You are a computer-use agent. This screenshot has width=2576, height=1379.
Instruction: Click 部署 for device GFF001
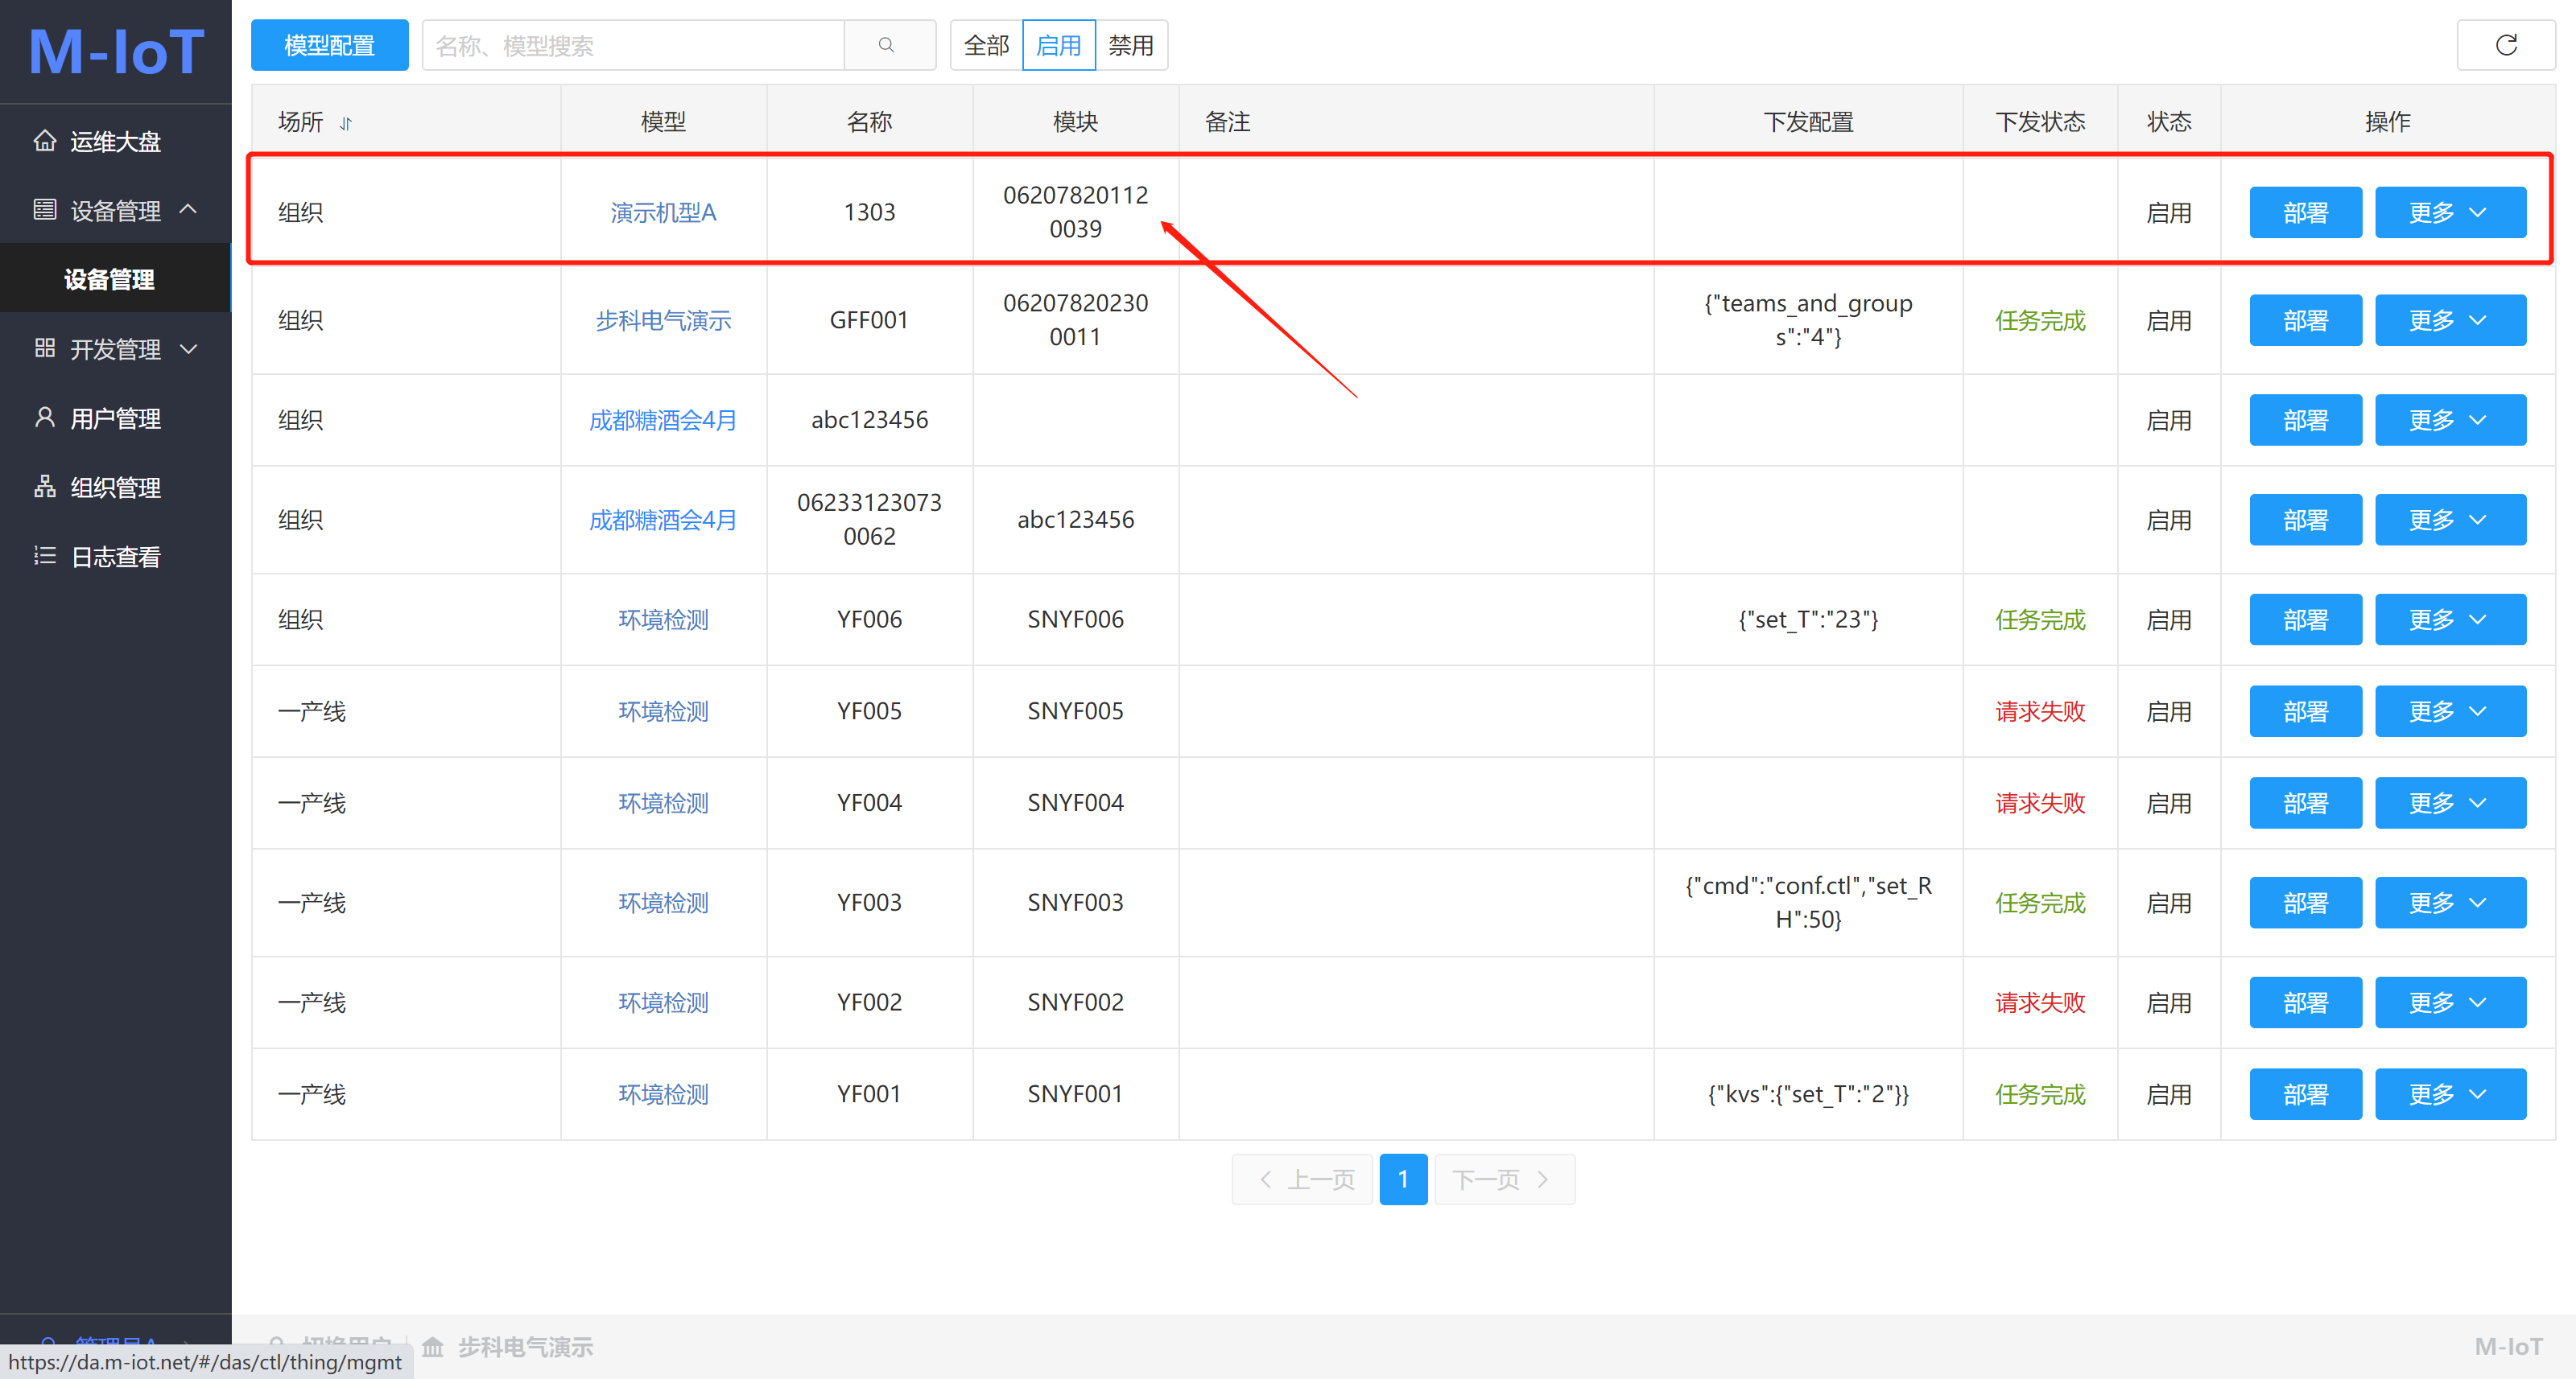2305,319
